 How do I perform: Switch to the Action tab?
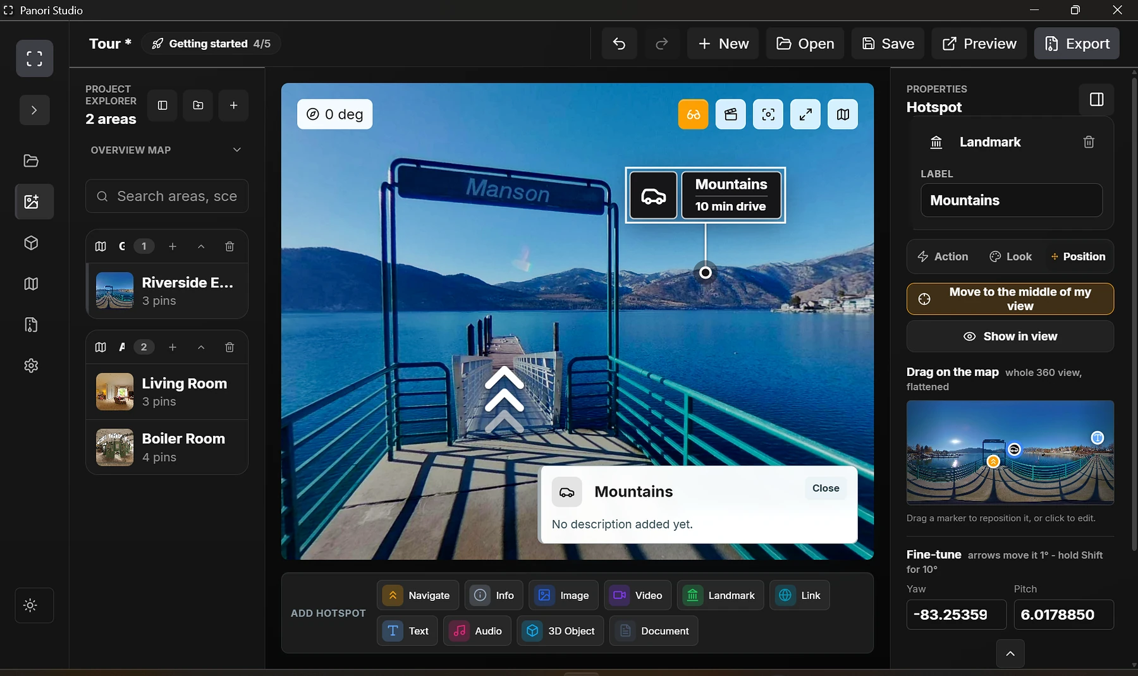(943, 257)
